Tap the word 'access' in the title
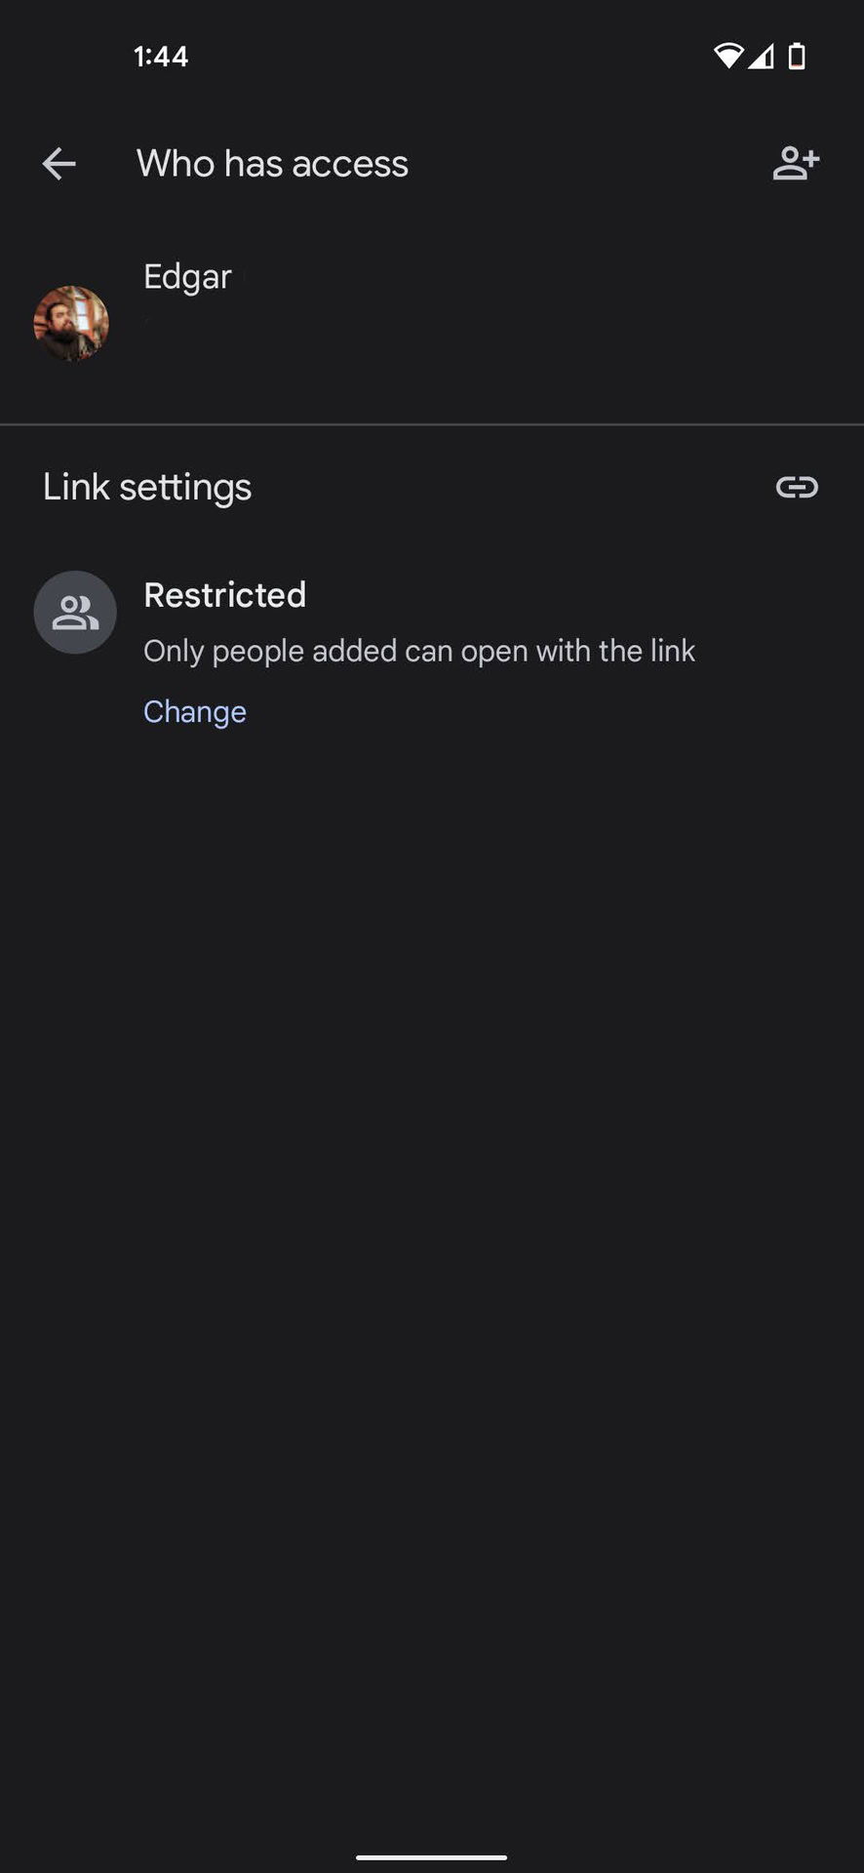 click(350, 164)
